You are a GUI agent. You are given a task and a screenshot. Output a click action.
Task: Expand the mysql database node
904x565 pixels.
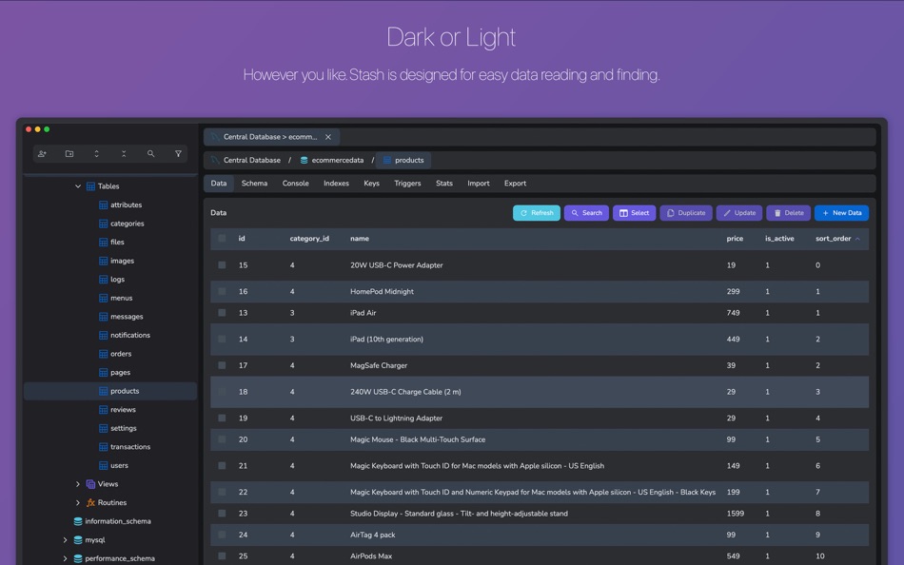(x=65, y=540)
